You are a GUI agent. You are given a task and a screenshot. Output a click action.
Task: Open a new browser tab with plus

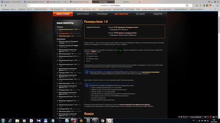140,2
